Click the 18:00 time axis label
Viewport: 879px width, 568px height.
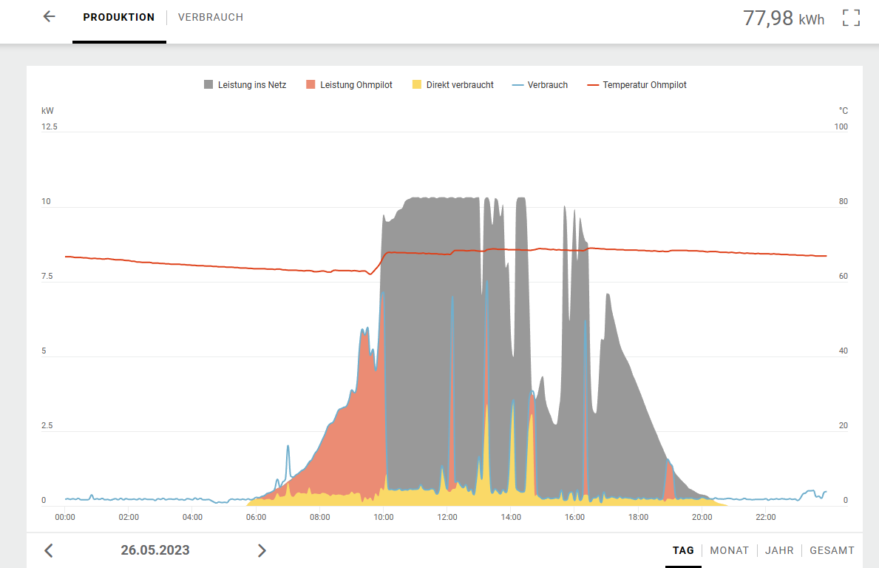[x=639, y=517]
